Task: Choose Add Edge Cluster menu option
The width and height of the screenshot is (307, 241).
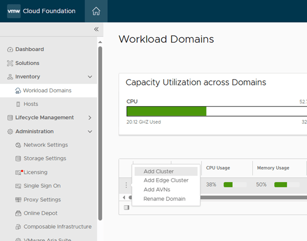Action: [x=166, y=180]
